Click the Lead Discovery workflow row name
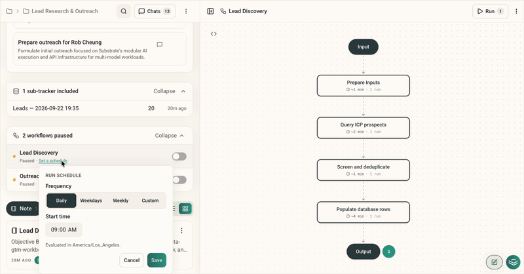This screenshot has width=524, height=274. coord(39,153)
